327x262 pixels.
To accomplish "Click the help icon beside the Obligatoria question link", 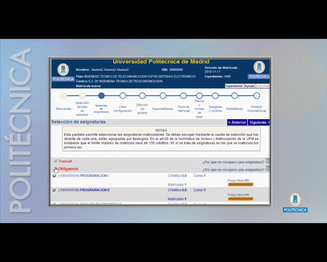I will point(268,168).
